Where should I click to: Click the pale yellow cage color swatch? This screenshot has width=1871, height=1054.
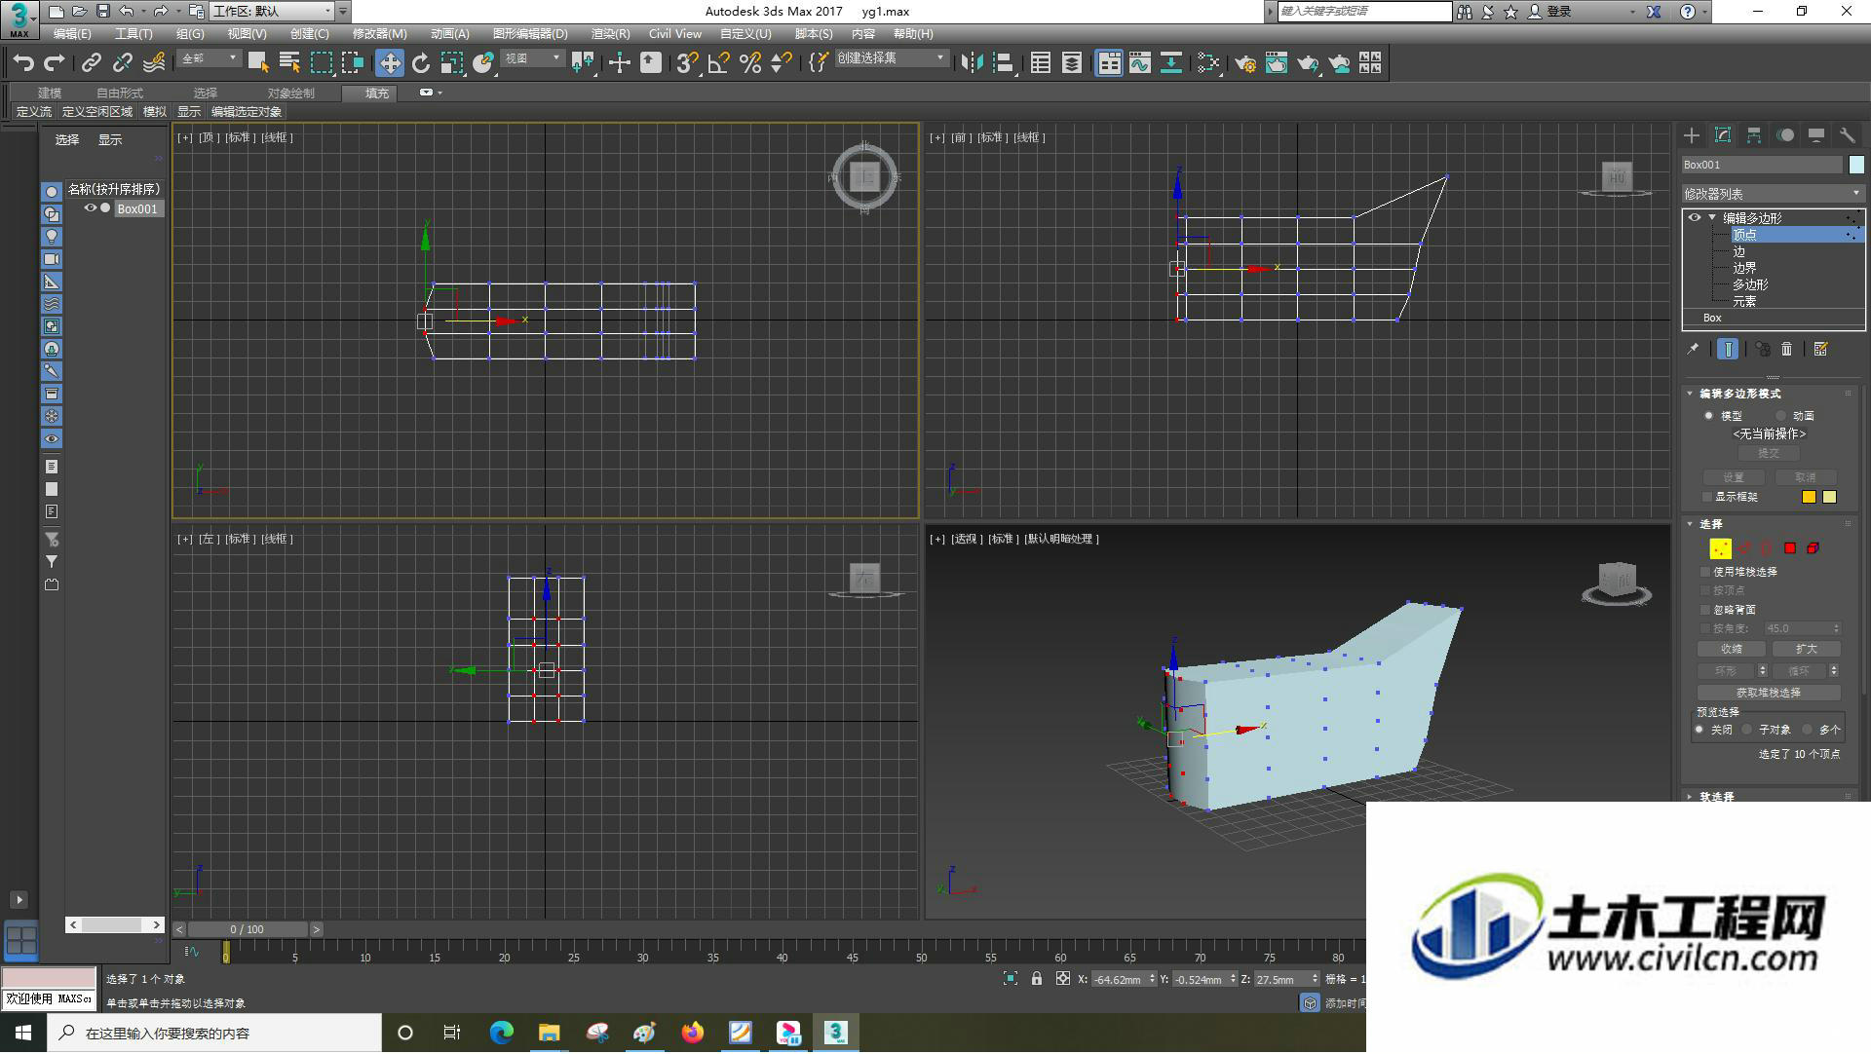tap(1829, 497)
